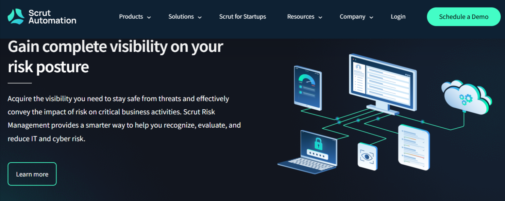The height and width of the screenshot is (201, 505).
Task: Click the document report illustration
Action: point(414,147)
